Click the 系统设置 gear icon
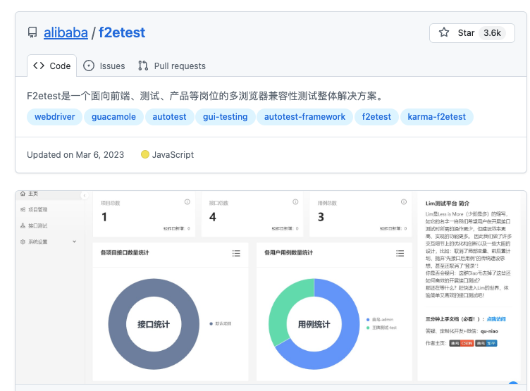The image size is (530, 391). pos(23,242)
